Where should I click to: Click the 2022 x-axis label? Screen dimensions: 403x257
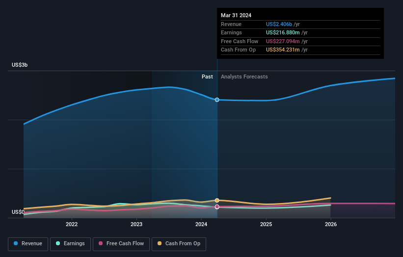pos(72,224)
